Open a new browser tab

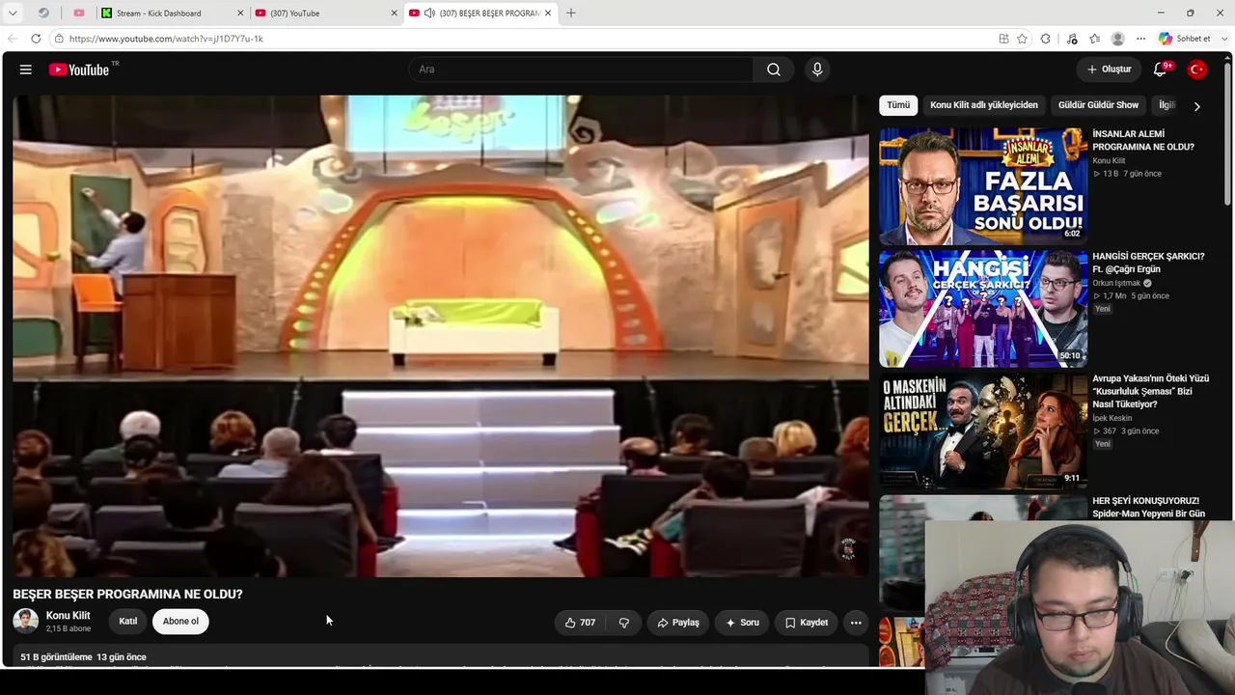[x=570, y=14]
